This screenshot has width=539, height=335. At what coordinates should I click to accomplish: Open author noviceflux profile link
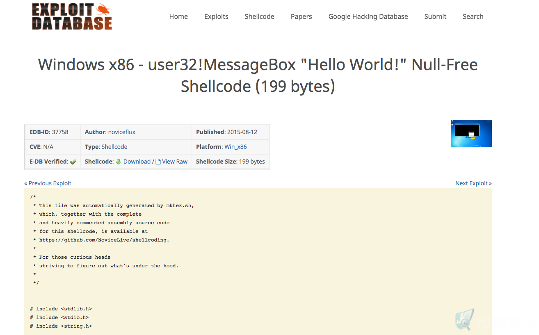(x=122, y=132)
